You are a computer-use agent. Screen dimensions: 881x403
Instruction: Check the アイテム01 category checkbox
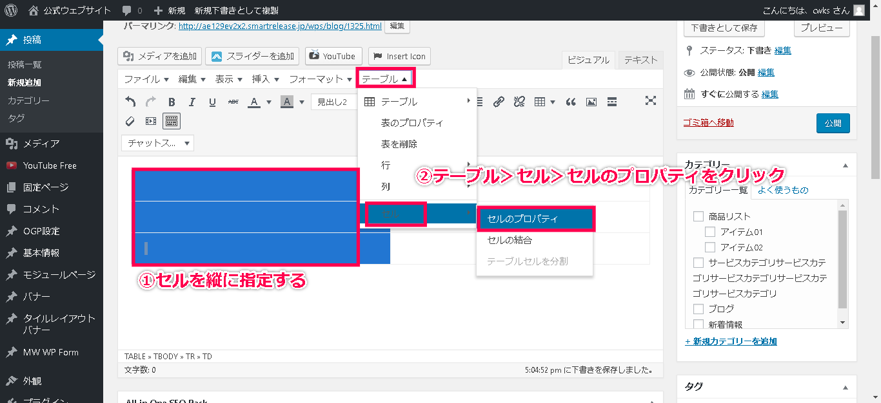[x=710, y=232]
